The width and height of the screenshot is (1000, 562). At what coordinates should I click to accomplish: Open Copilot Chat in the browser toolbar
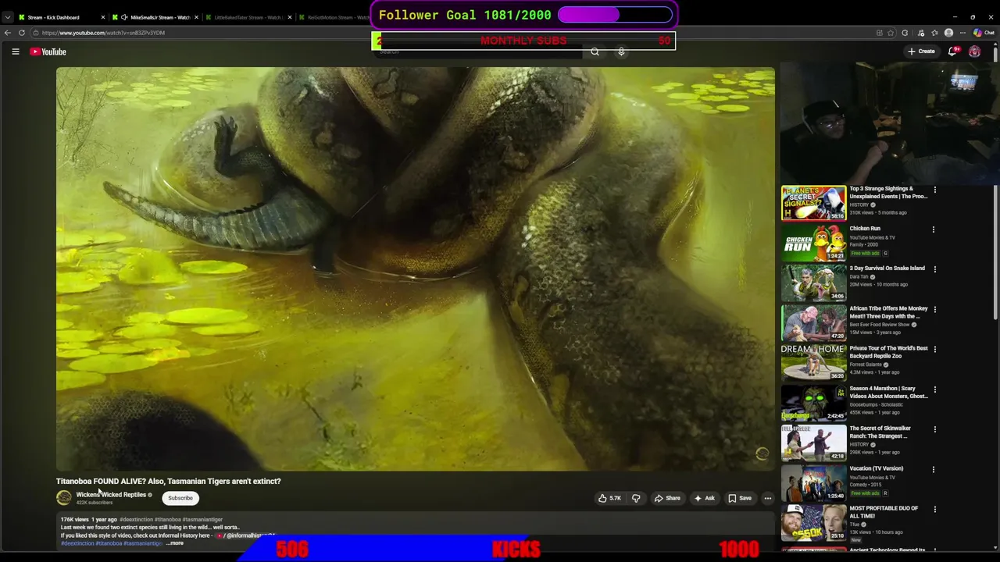coord(984,33)
